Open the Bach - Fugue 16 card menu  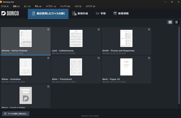(149, 58)
